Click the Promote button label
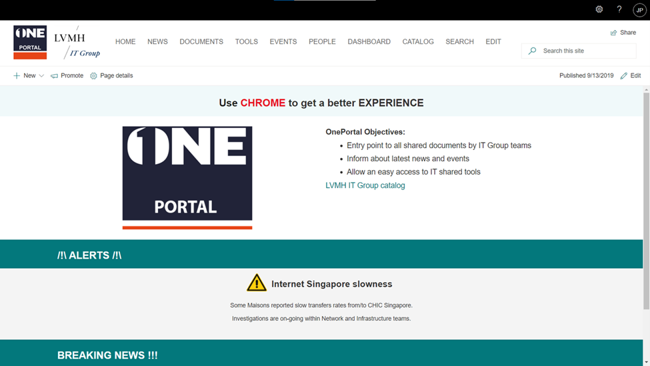This screenshot has height=366, width=650. tap(72, 75)
